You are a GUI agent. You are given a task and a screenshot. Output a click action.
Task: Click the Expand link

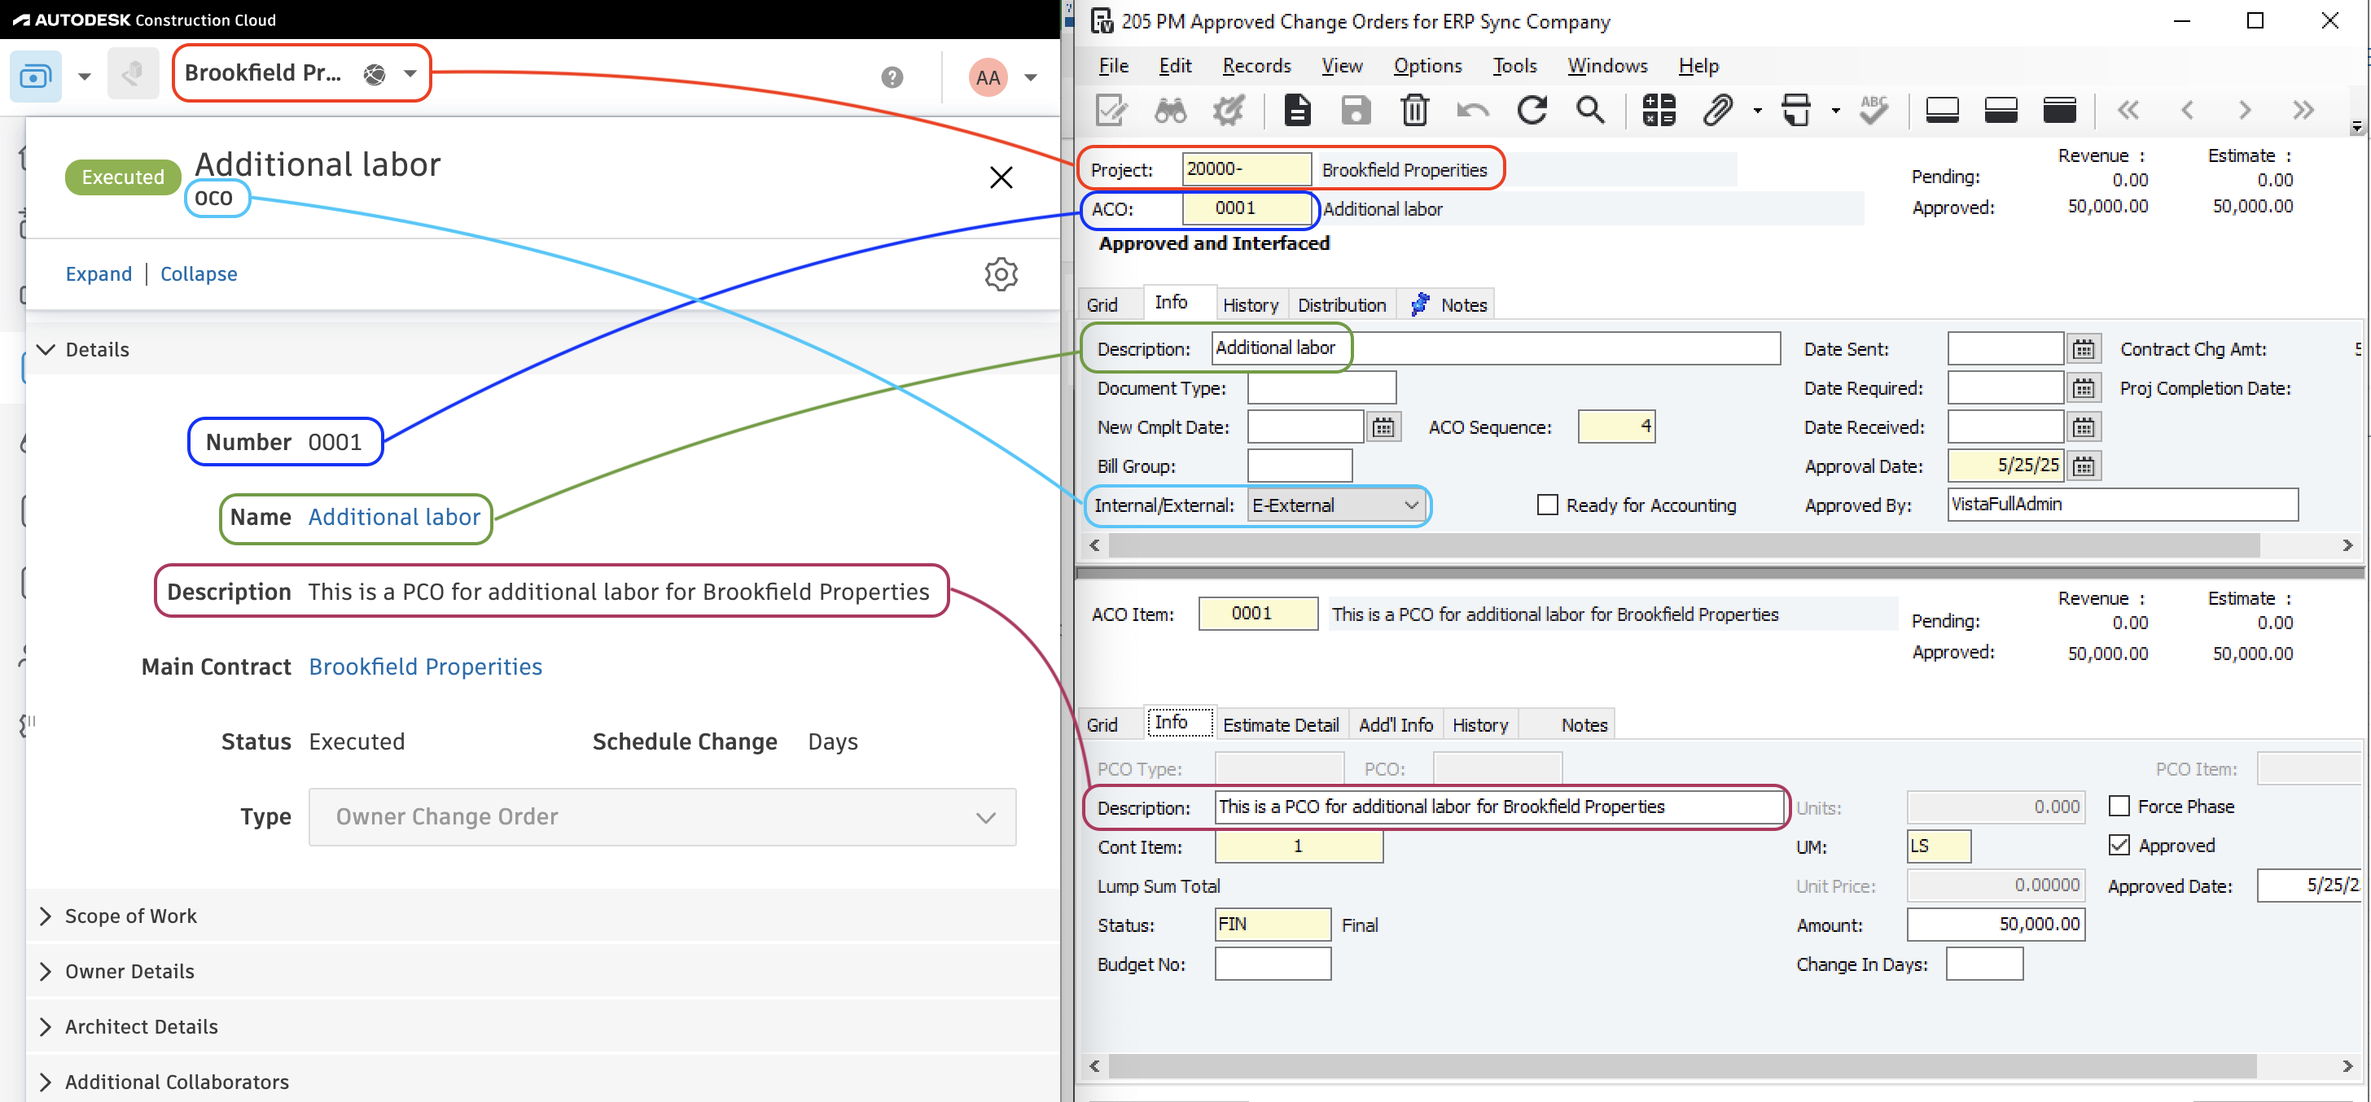click(99, 274)
